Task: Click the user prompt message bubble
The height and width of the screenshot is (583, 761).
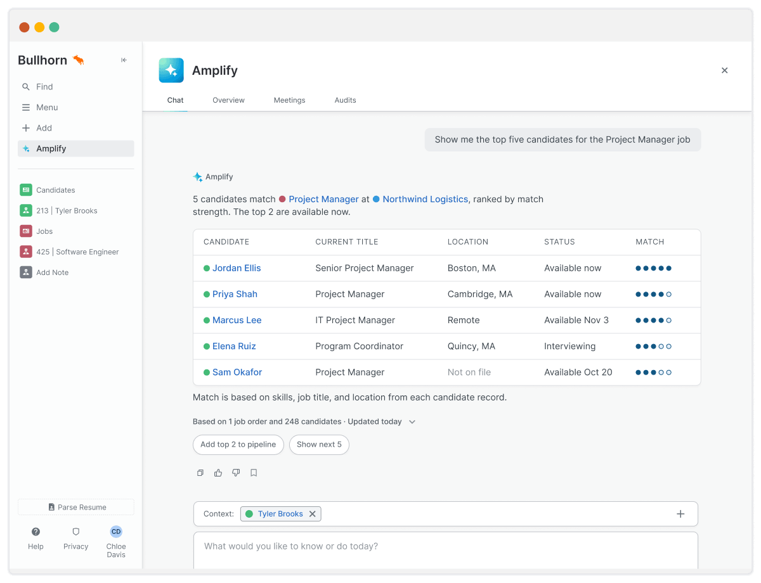Action: [563, 139]
